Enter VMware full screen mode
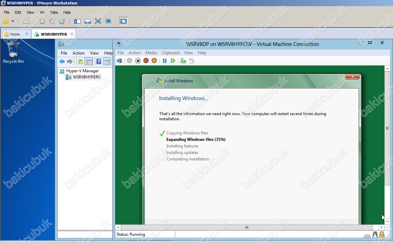Image resolution: width=393 pixels, height=243 pixels. click(x=98, y=22)
